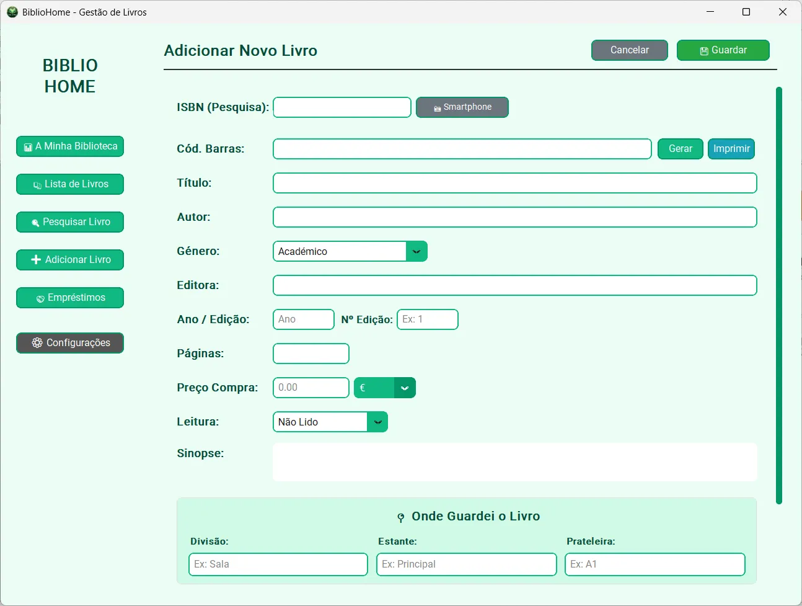Open the Empréstimos section in the sidebar
The image size is (802, 606).
pyautogui.click(x=69, y=297)
